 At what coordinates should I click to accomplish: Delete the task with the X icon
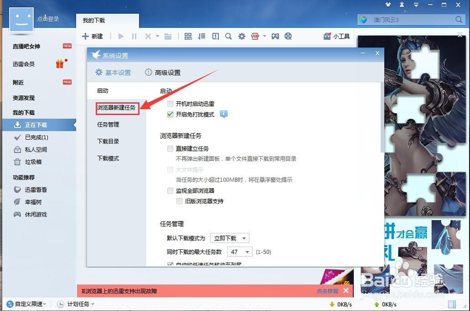[x=148, y=36]
